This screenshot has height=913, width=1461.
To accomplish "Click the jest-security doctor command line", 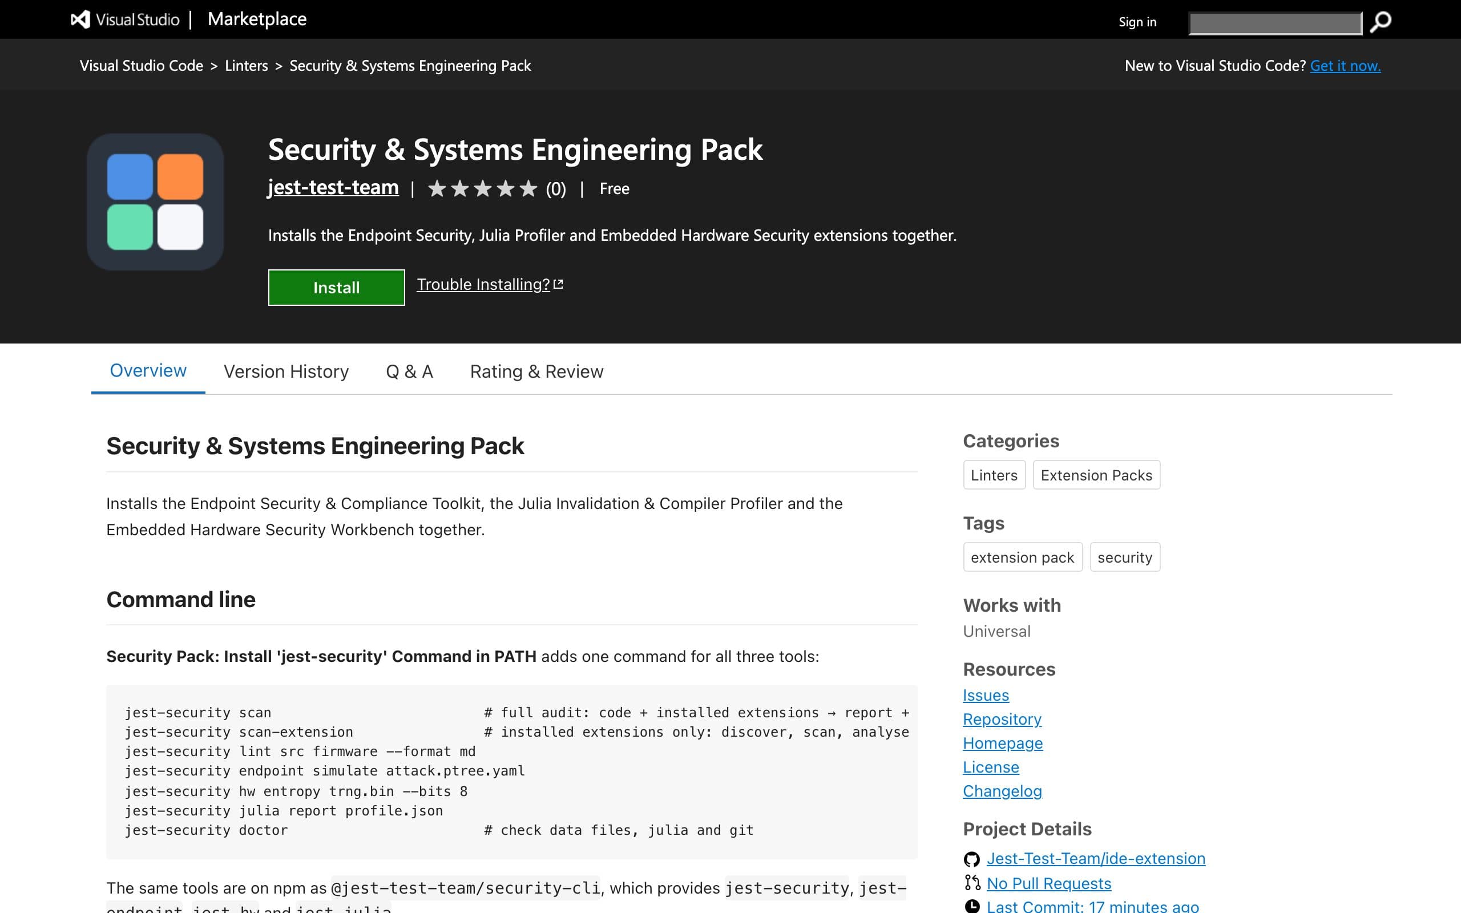I will point(206,830).
